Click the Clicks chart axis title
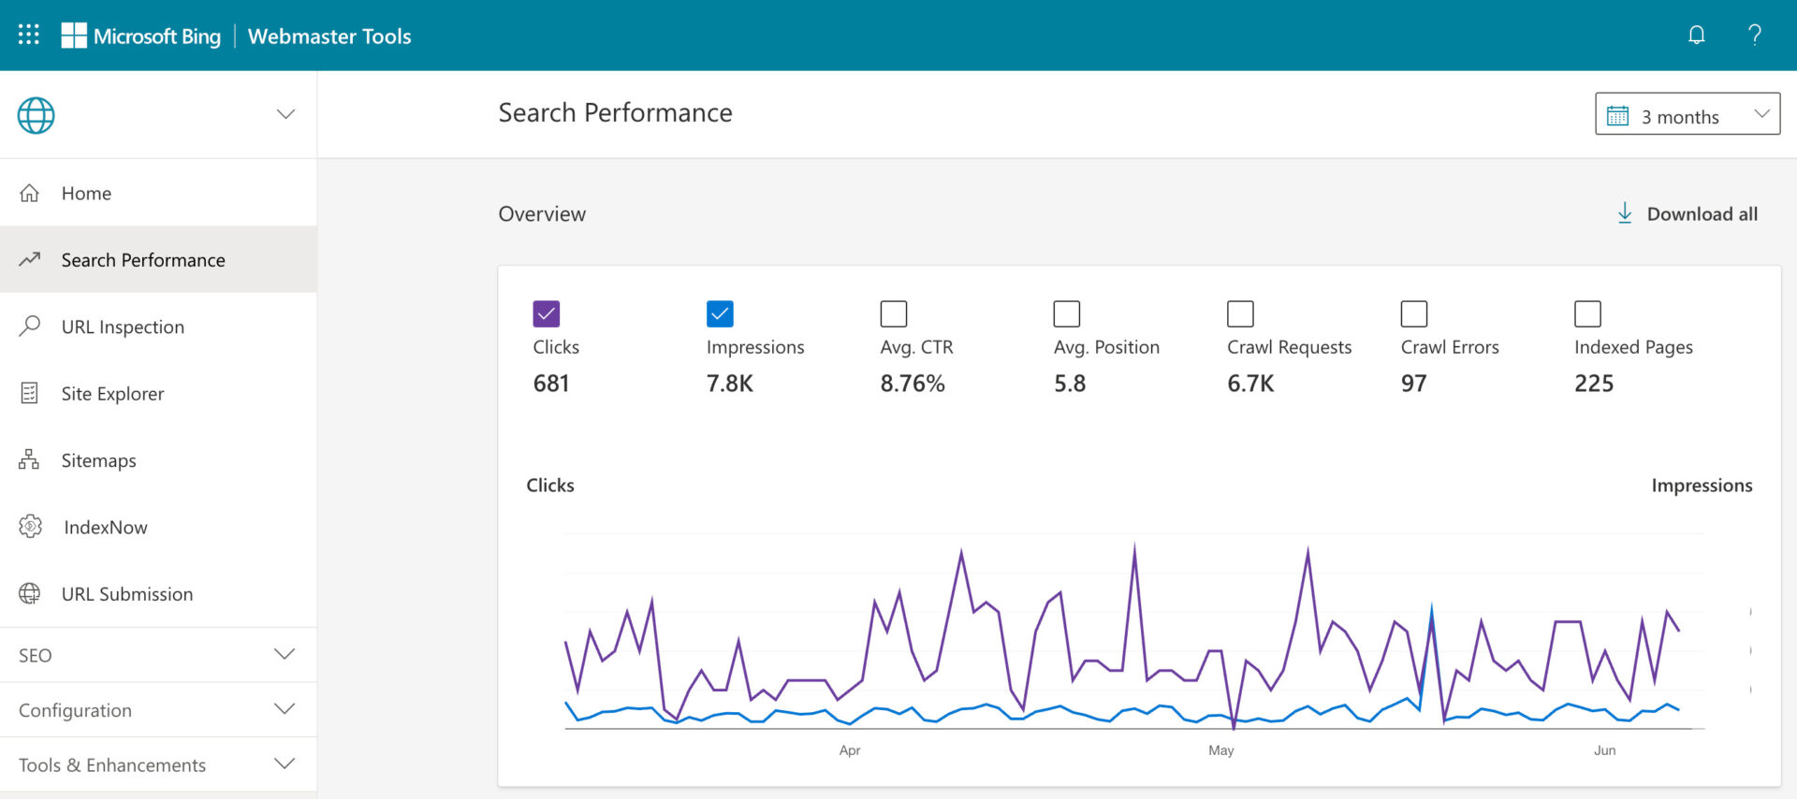Image resolution: width=1797 pixels, height=799 pixels. (x=550, y=485)
